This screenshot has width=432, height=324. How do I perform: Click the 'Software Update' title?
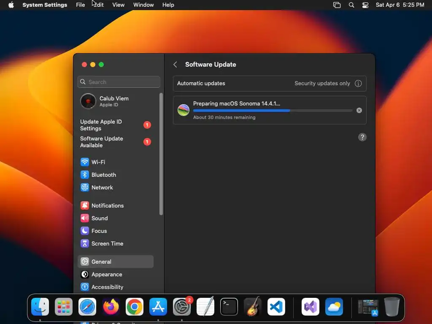click(211, 65)
